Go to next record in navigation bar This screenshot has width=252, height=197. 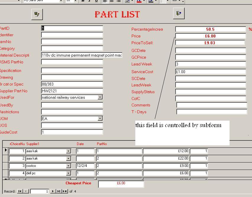[53, 191]
